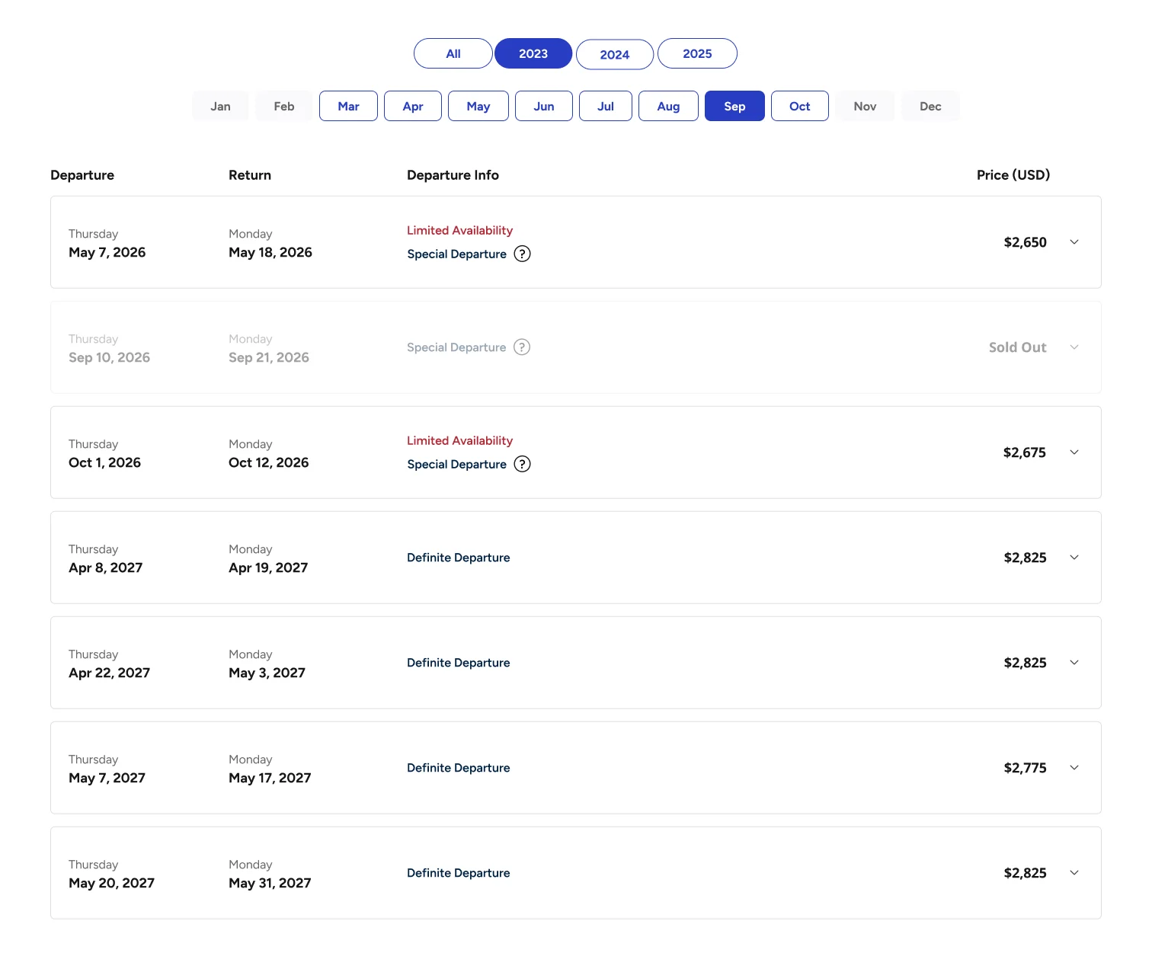
Task: Choose the Jun month filter
Action: coord(544,106)
